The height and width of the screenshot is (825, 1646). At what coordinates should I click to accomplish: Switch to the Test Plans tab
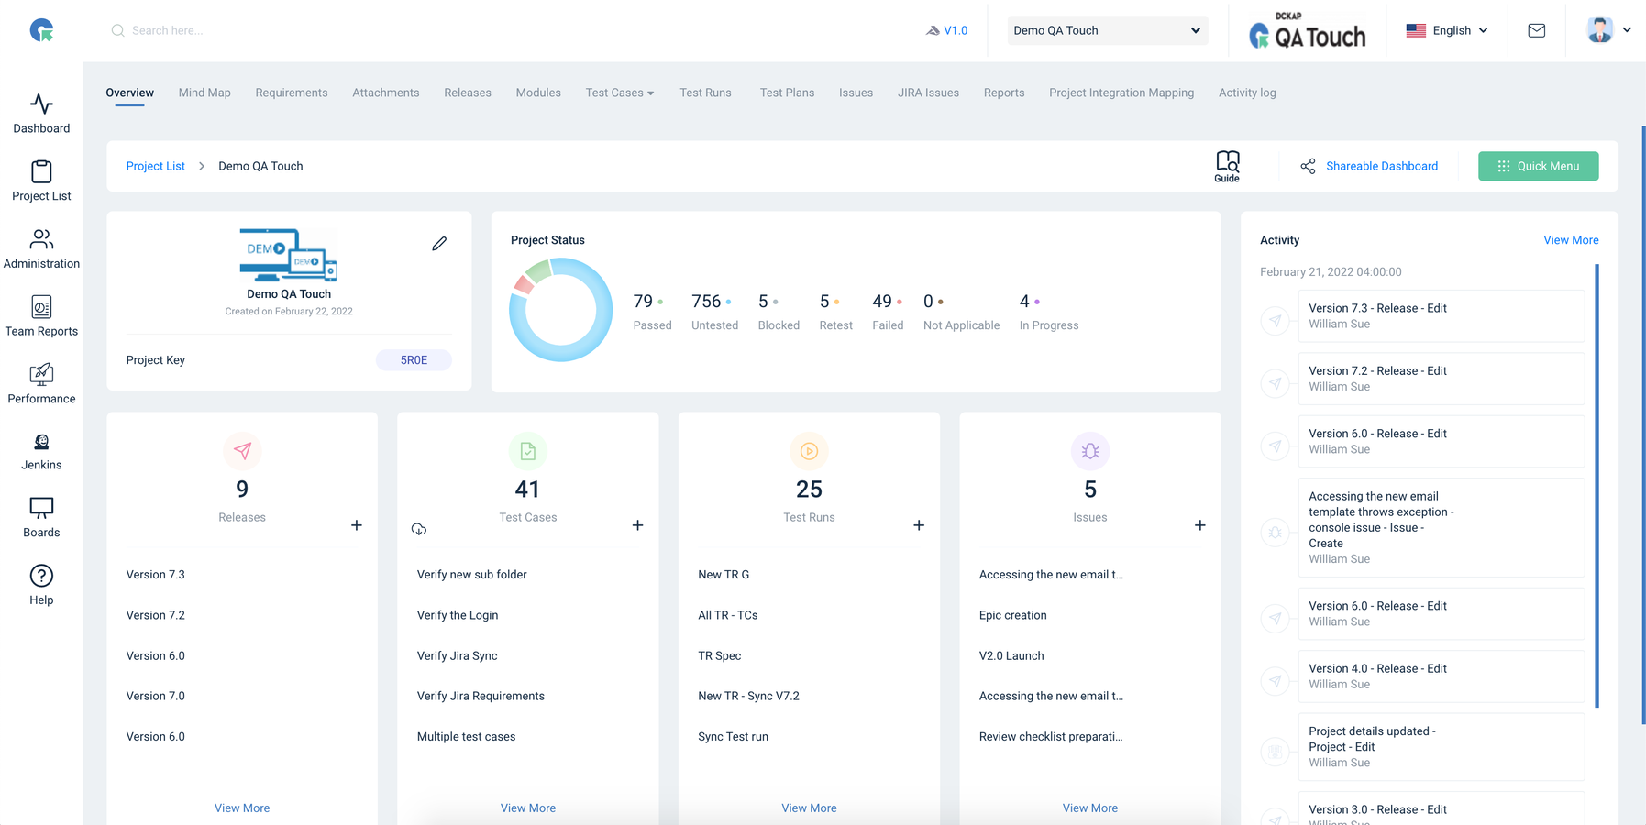[x=787, y=93]
